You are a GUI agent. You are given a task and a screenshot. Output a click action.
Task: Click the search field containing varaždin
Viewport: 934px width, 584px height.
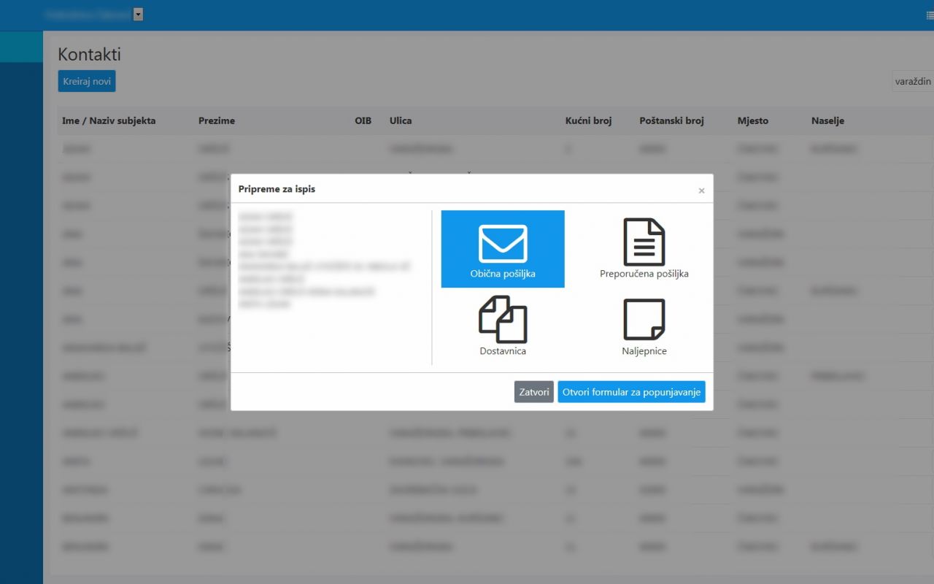click(x=913, y=81)
